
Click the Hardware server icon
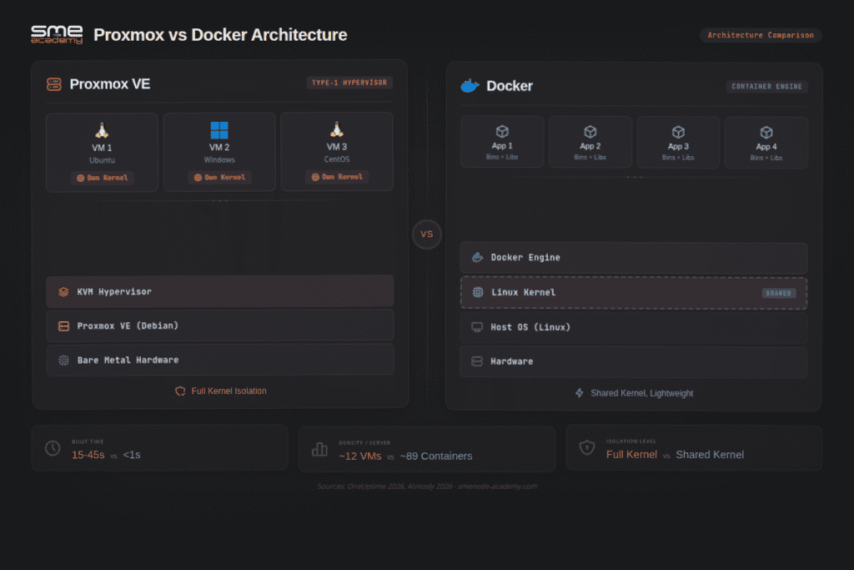477,361
